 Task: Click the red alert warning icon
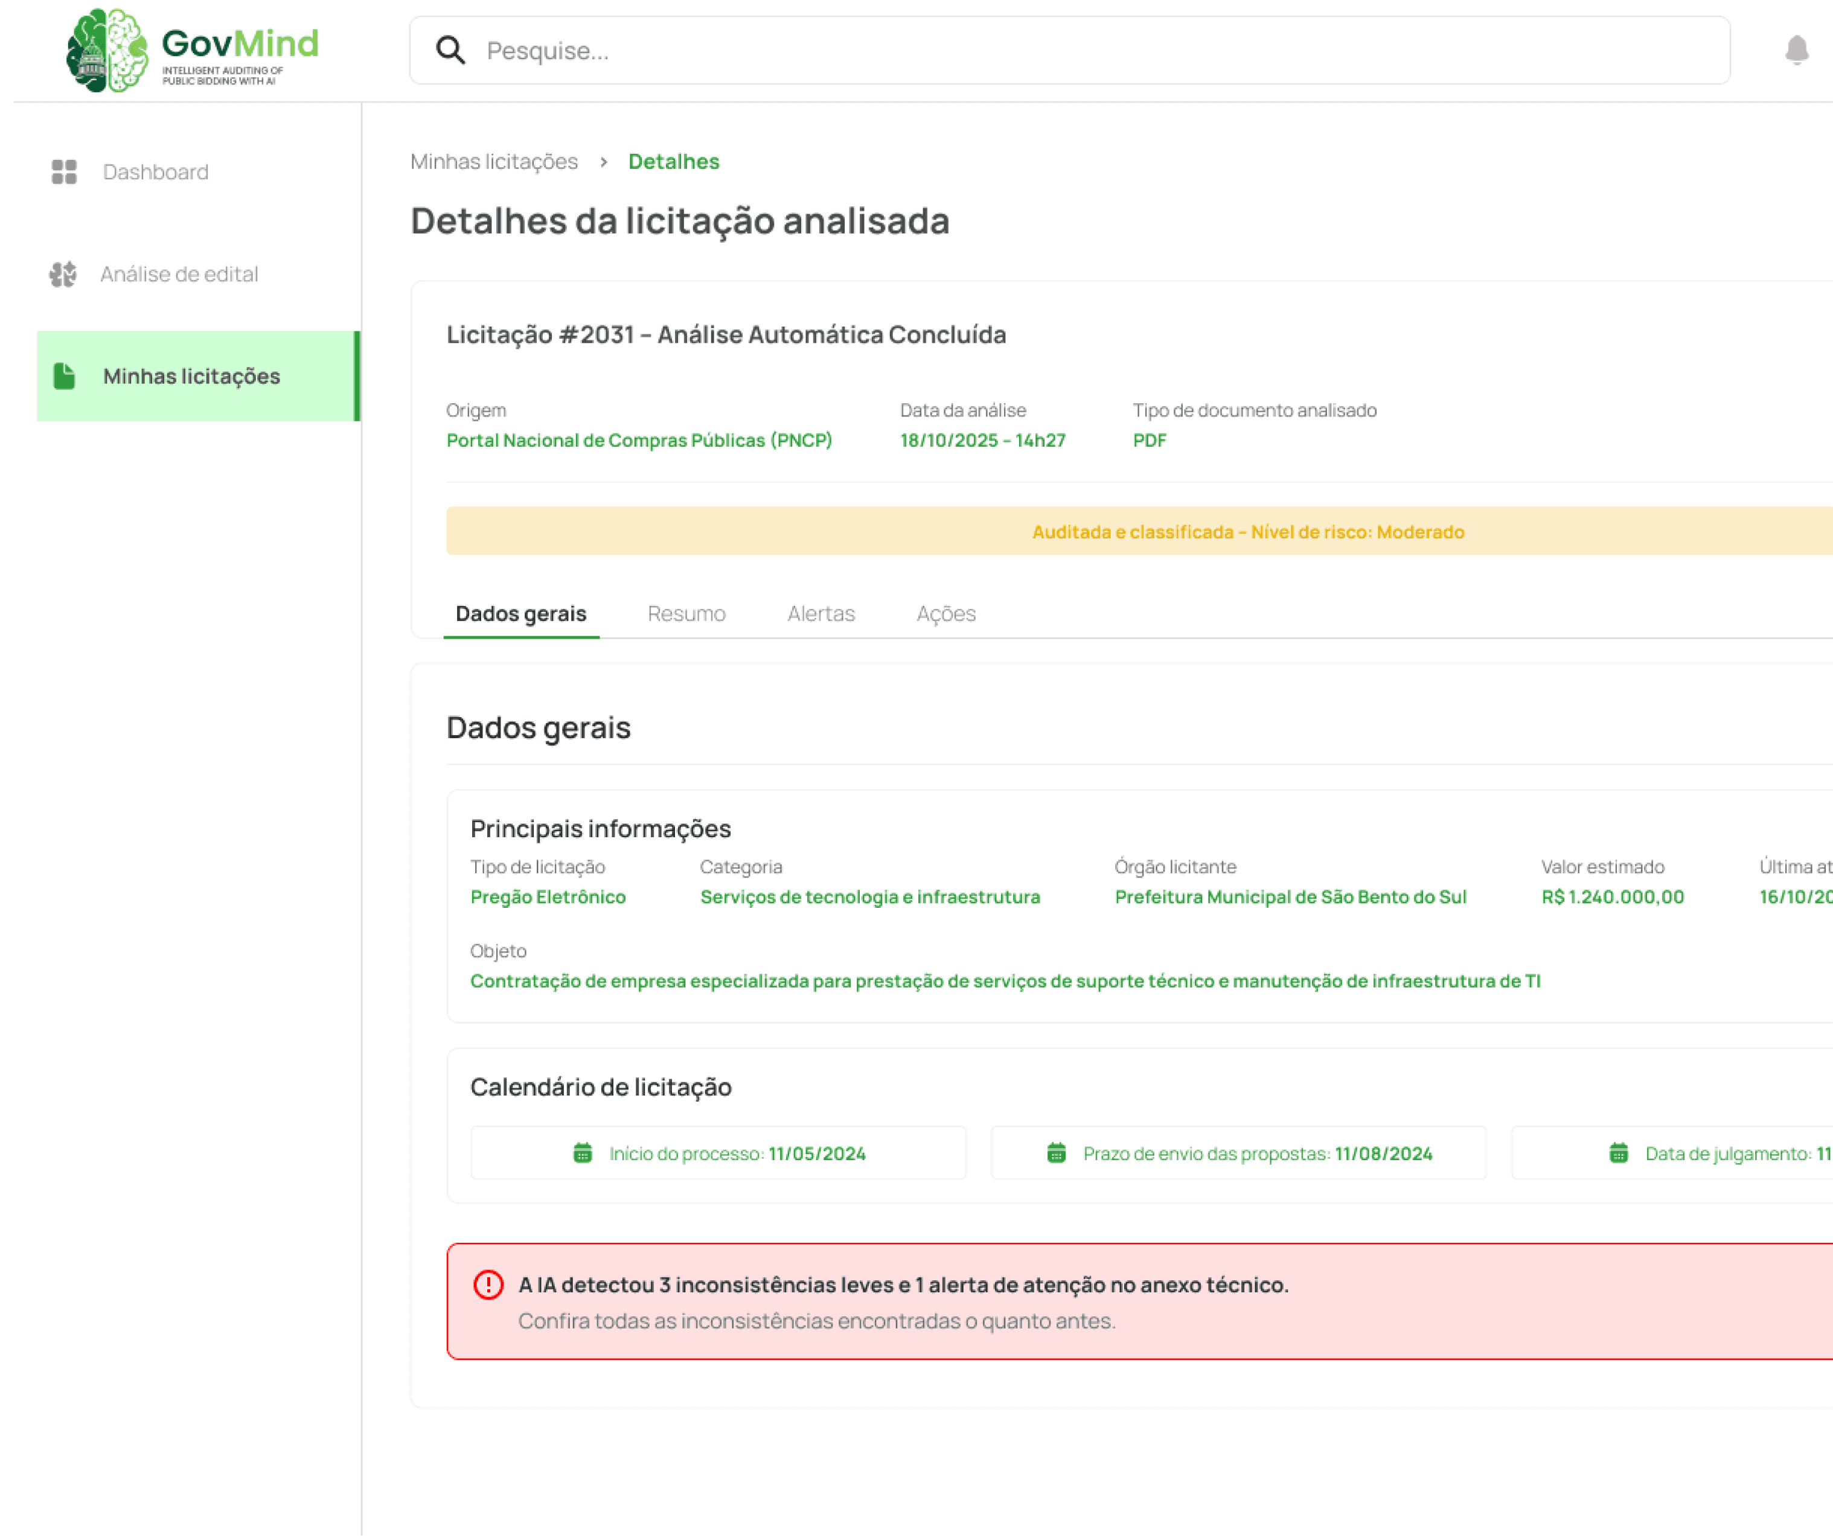coord(488,1285)
